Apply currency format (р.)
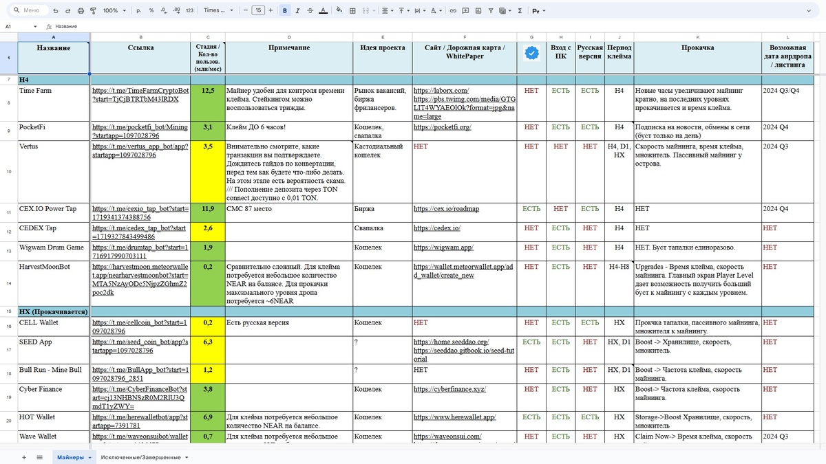This screenshot has width=826, height=464. pyautogui.click(x=138, y=10)
